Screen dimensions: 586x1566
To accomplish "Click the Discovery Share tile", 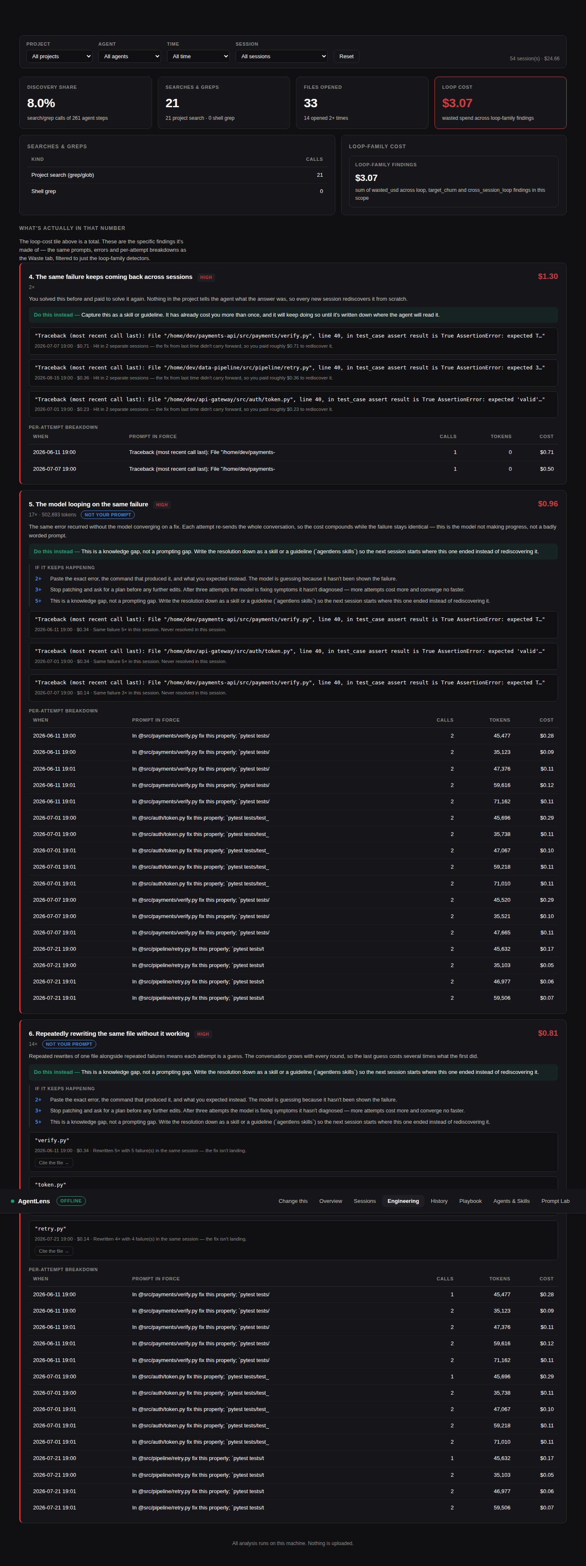I will pos(86,103).
